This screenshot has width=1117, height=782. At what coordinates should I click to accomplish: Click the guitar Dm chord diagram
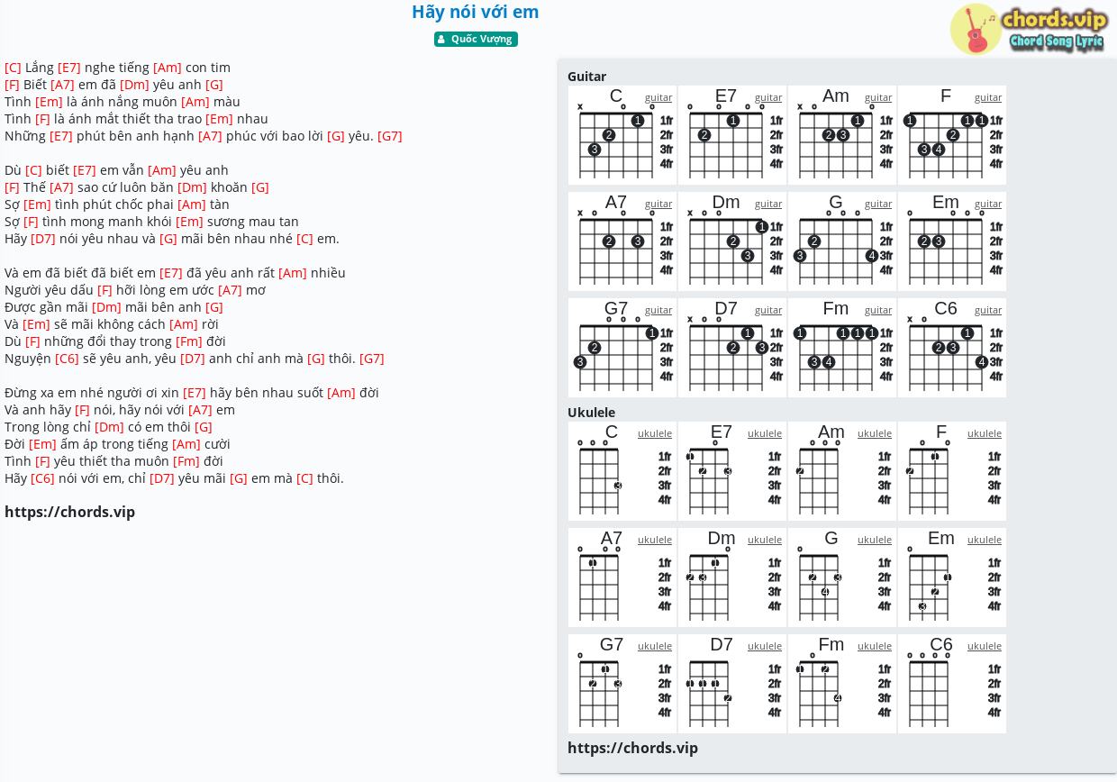tap(732, 241)
